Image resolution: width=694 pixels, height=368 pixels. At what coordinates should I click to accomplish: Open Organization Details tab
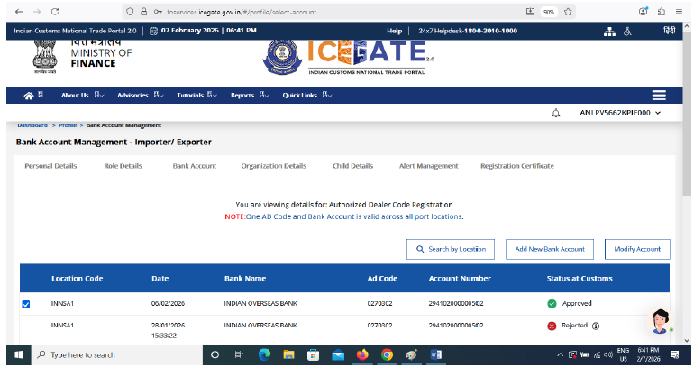273,166
